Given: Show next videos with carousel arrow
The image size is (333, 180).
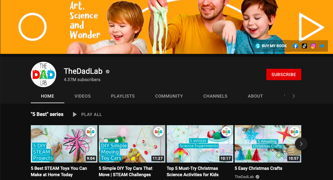Looking at the screenshot, I should coord(301,144).
